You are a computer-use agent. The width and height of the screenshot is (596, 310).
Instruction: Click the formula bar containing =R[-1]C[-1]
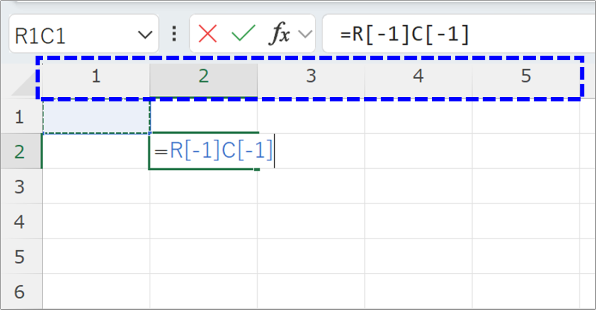point(454,34)
